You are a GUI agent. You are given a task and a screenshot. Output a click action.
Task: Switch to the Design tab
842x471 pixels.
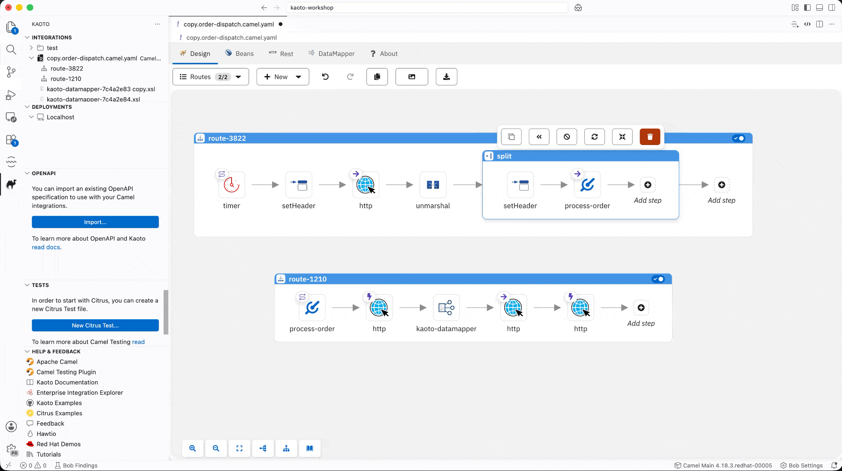pyautogui.click(x=195, y=54)
